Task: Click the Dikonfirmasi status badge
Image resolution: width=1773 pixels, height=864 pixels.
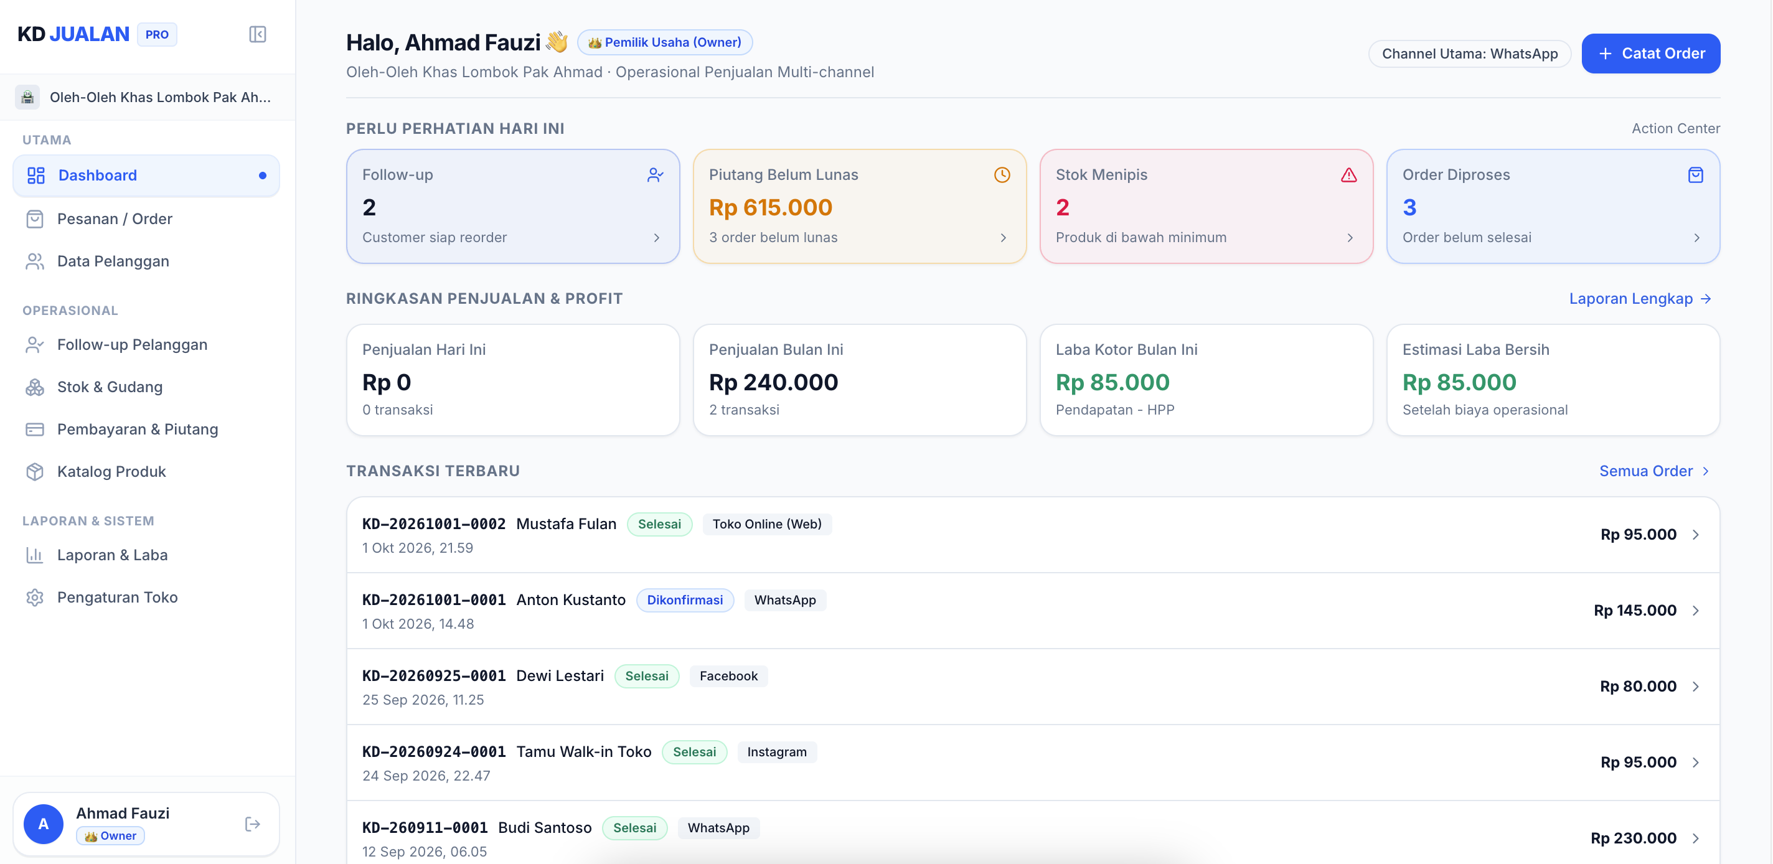Action: [x=685, y=600]
